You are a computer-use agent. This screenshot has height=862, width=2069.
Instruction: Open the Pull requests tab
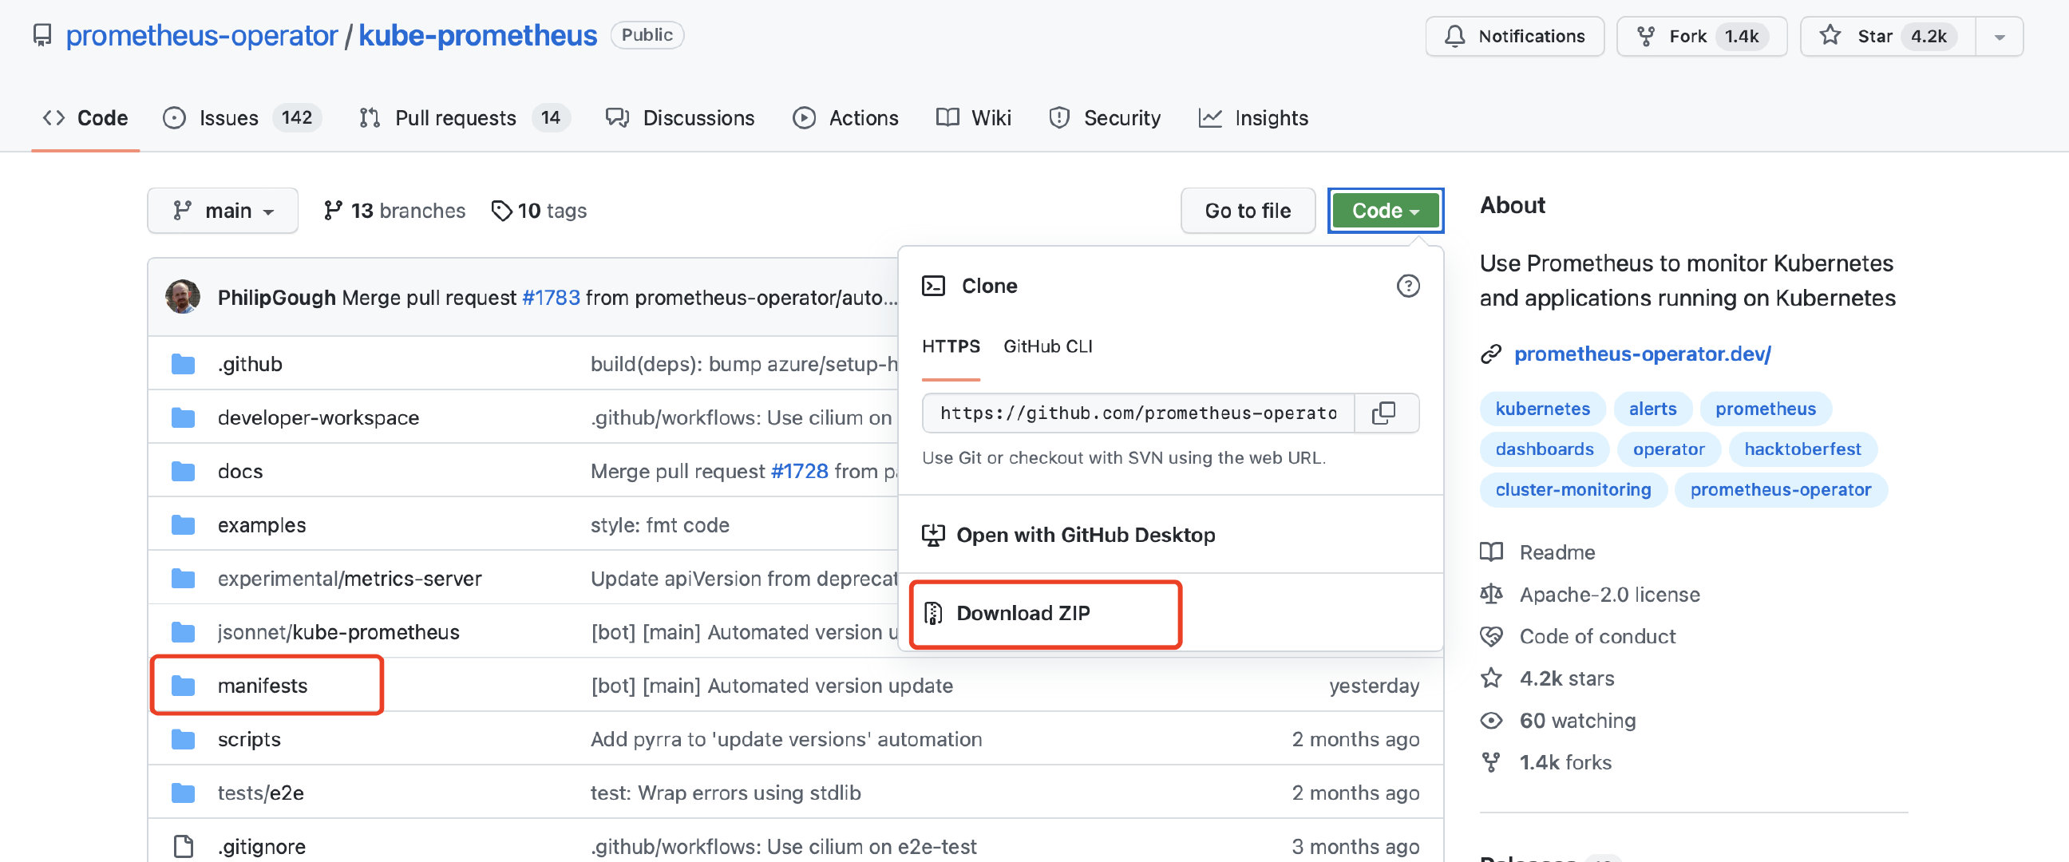click(x=456, y=118)
